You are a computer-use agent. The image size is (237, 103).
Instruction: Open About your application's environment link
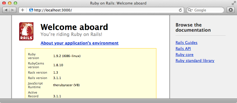[x=79, y=43]
